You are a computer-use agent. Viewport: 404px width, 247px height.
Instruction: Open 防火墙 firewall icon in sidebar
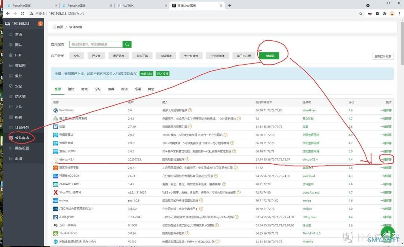tap(11, 96)
